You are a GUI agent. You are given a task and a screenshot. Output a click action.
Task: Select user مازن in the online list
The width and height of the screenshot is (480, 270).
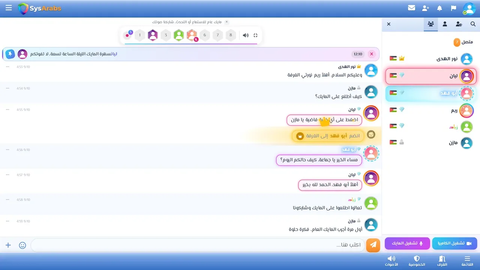[431, 143]
